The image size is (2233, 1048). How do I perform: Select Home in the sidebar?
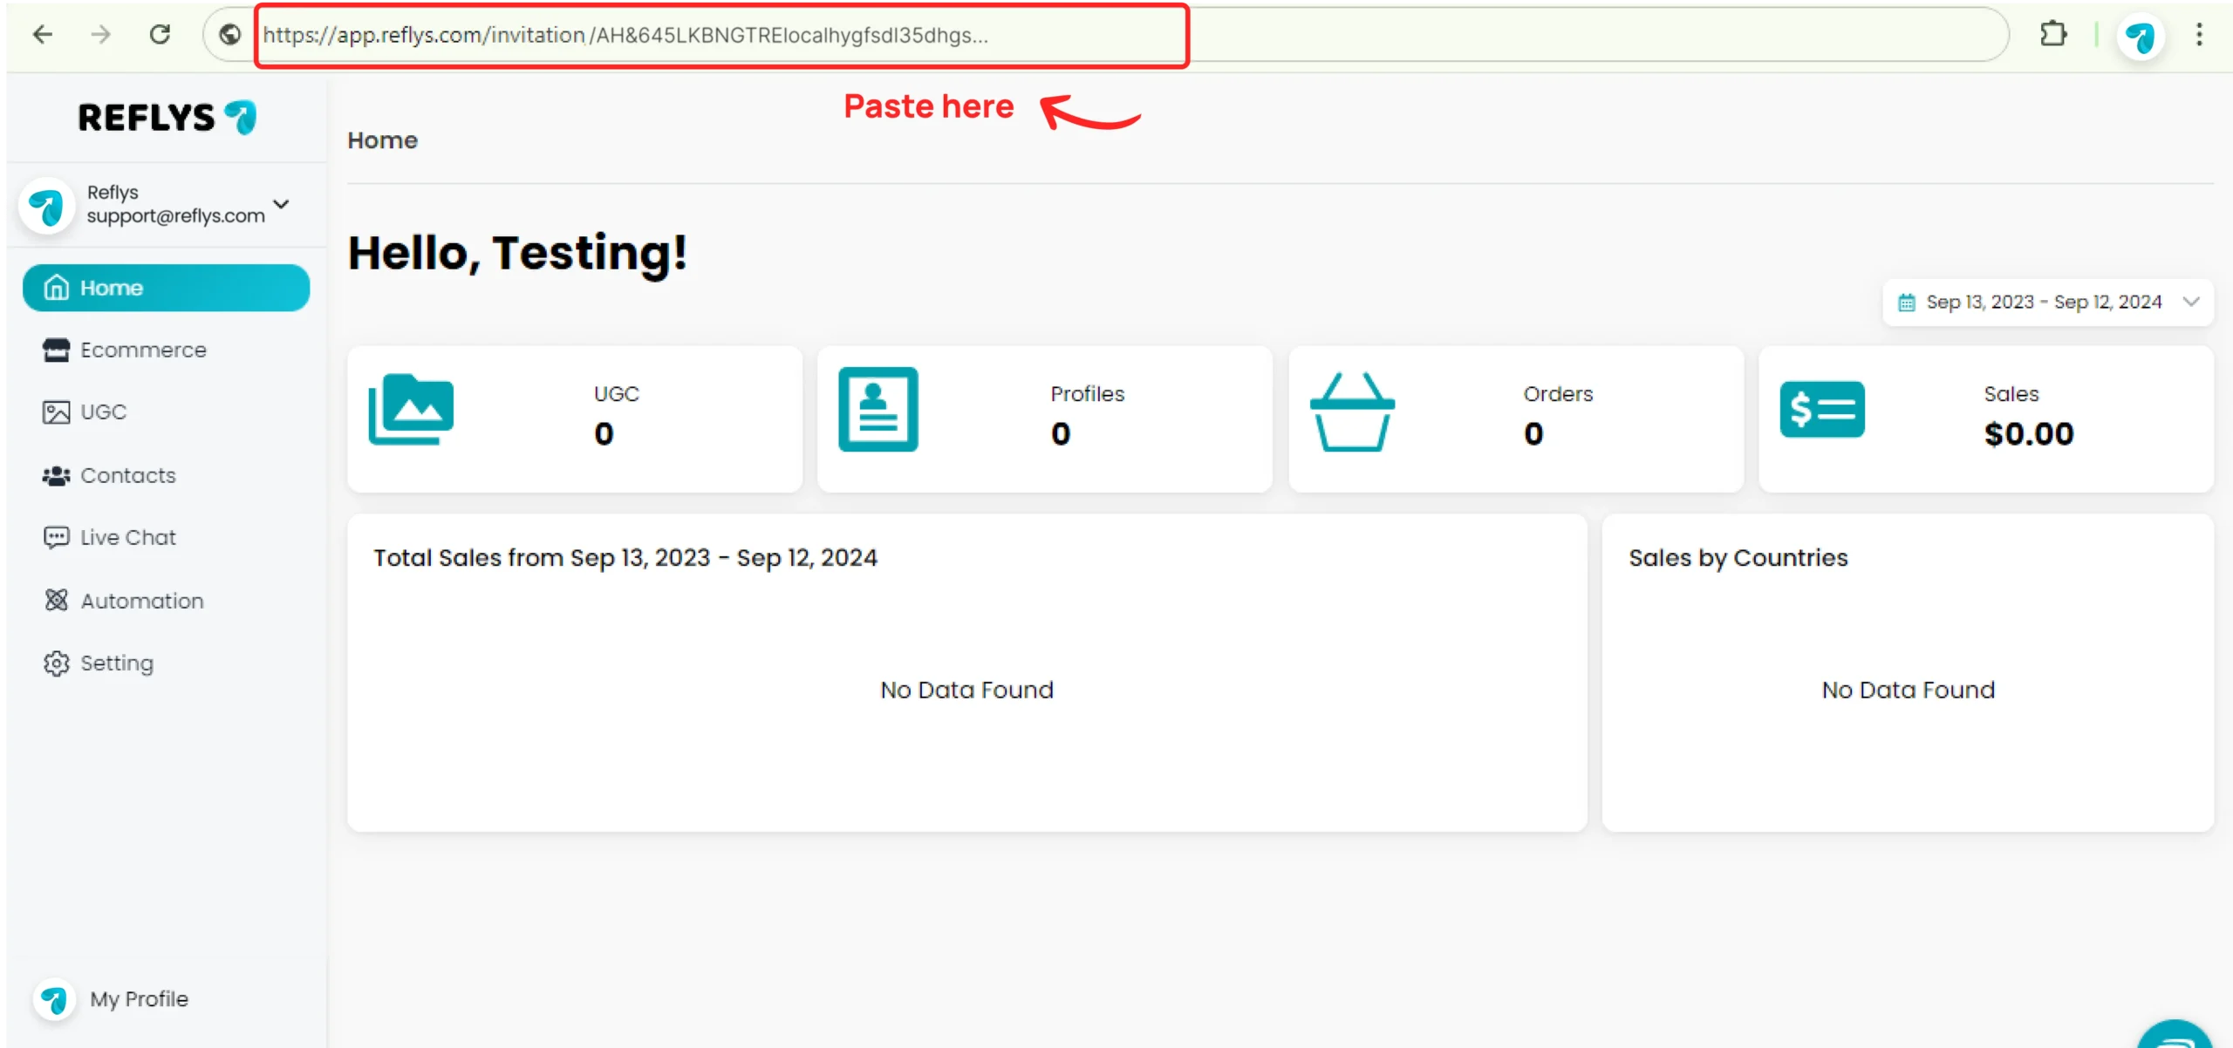[166, 288]
